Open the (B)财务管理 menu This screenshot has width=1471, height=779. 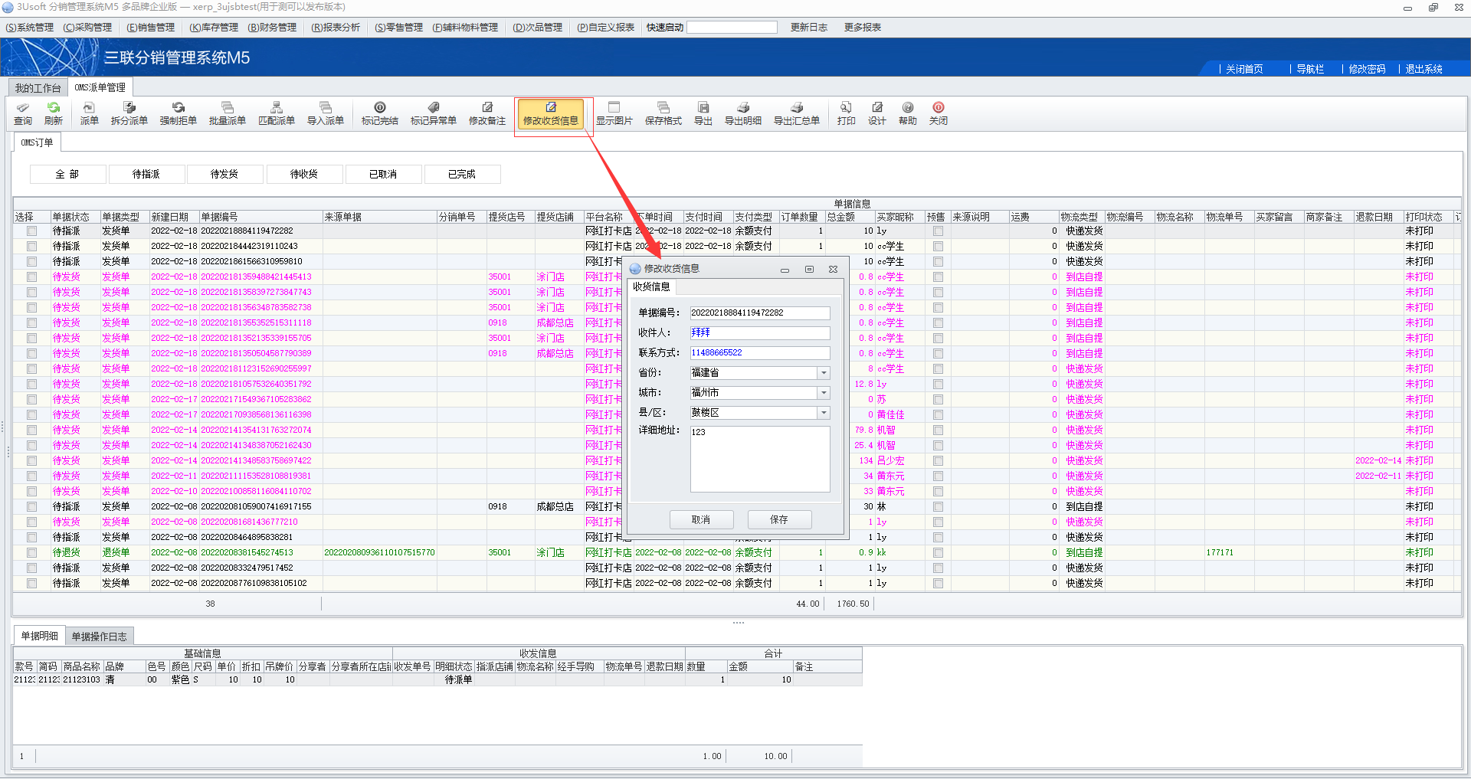pyautogui.click(x=272, y=28)
